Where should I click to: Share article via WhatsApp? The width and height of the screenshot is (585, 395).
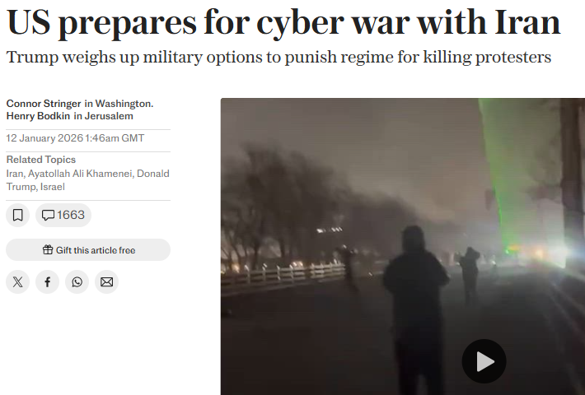tap(77, 282)
